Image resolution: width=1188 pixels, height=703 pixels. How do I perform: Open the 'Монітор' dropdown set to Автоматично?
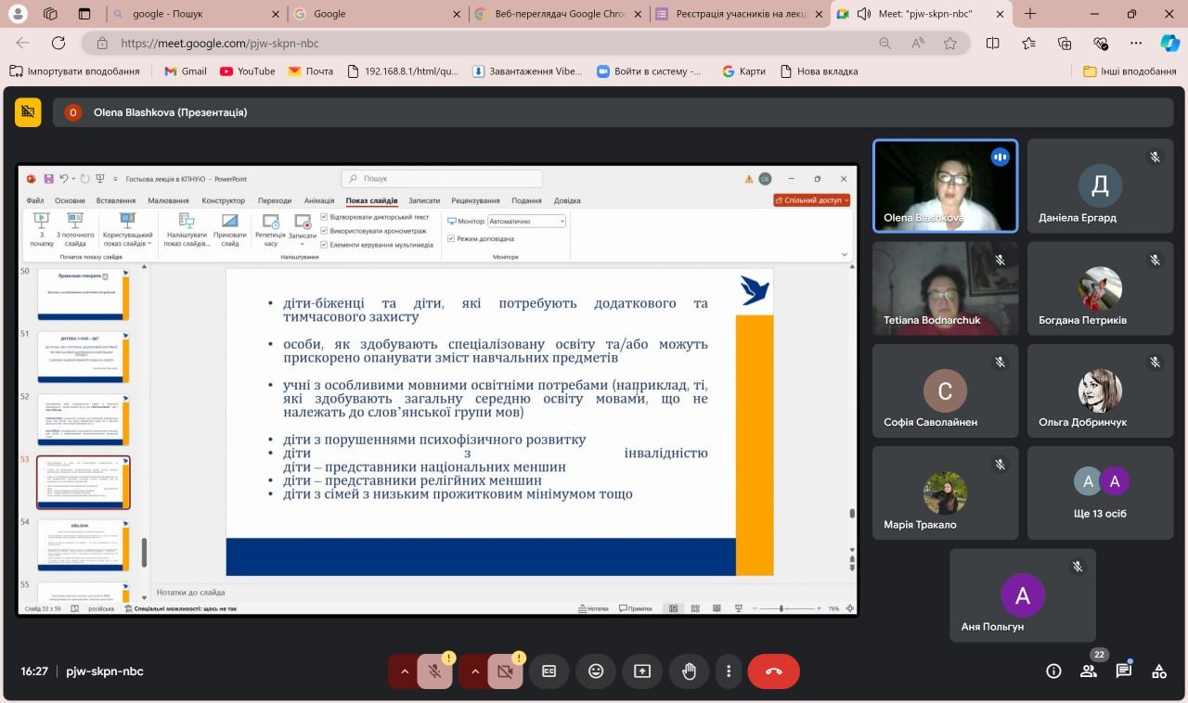[x=526, y=222]
